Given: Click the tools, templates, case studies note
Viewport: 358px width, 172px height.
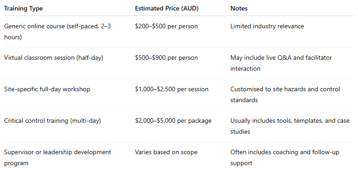Looking at the screenshot, I should (x=290, y=126).
